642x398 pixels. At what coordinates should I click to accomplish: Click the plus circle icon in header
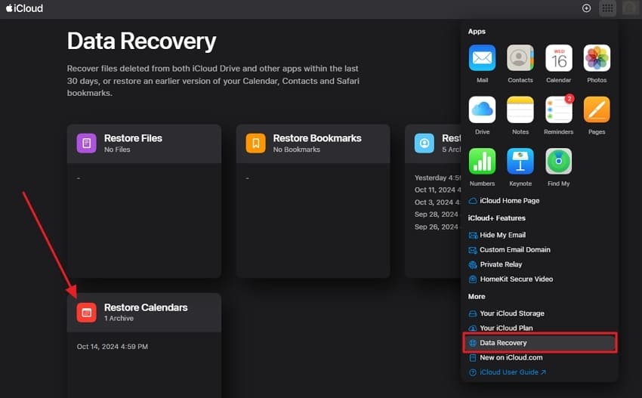pyautogui.click(x=586, y=8)
